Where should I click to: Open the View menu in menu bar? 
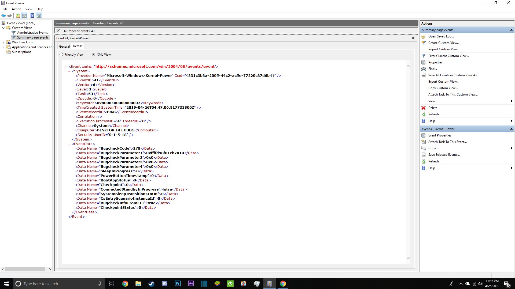pos(29,9)
